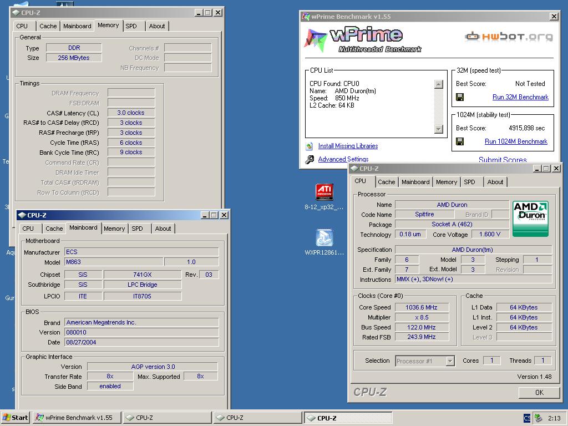Image resolution: width=568 pixels, height=426 pixels.
Task: Click the Bank Cycle Time 9 clocks value
Action: click(x=131, y=152)
